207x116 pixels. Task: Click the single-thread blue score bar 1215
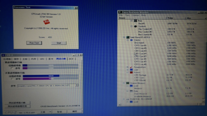25,65
